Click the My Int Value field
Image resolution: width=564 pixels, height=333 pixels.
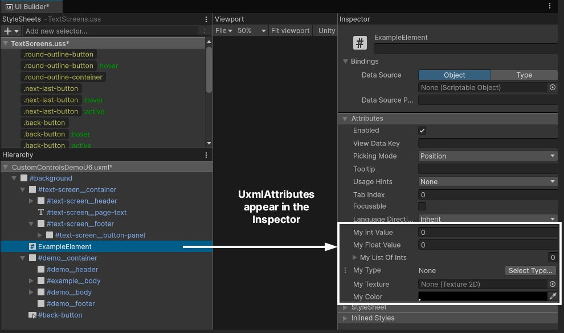point(488,232)
